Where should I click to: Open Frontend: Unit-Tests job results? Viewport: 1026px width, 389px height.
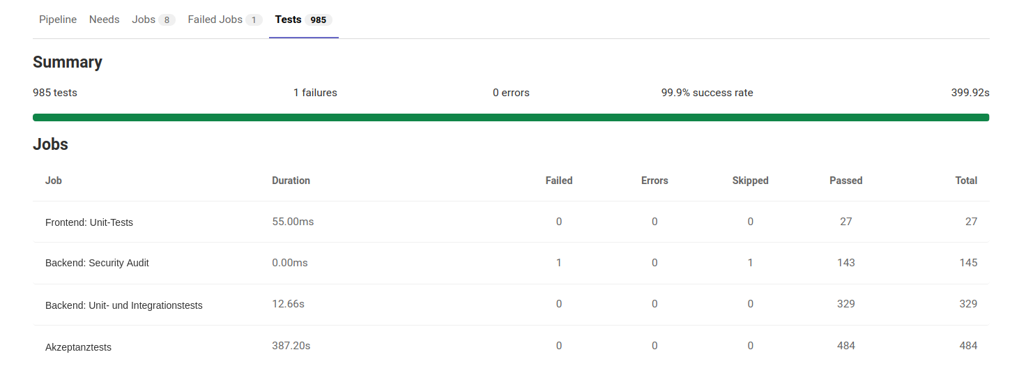click(x=89, y=222)
